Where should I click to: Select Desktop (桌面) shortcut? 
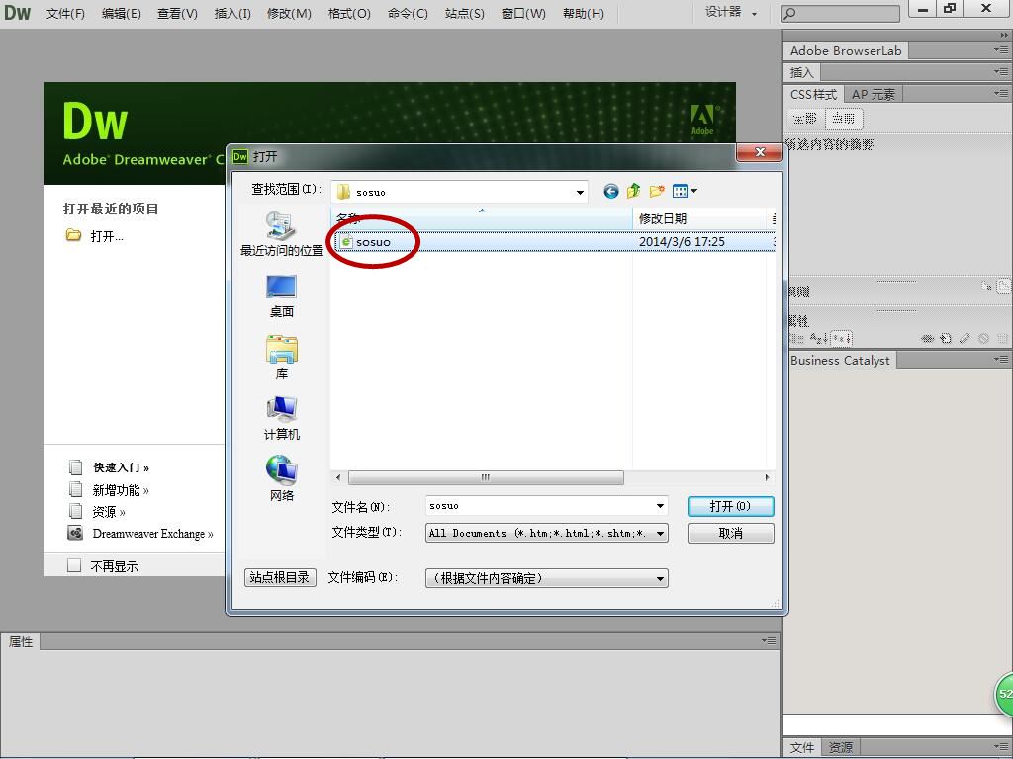[282, 296]
